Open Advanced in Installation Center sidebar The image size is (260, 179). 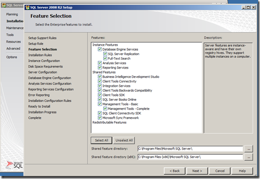13,48
